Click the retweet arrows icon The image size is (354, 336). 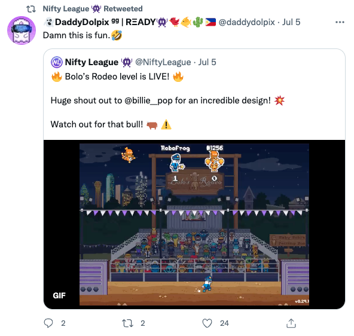point(127,323)
